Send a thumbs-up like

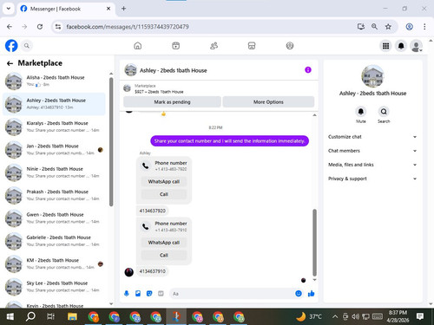pos(312,294)
